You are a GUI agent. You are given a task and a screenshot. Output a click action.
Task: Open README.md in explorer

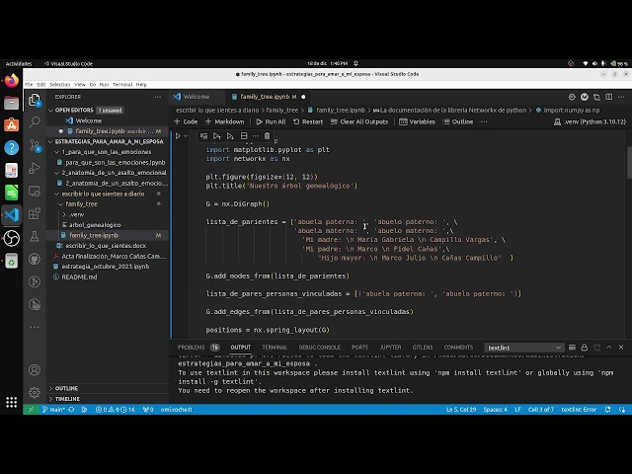point(79,276)
